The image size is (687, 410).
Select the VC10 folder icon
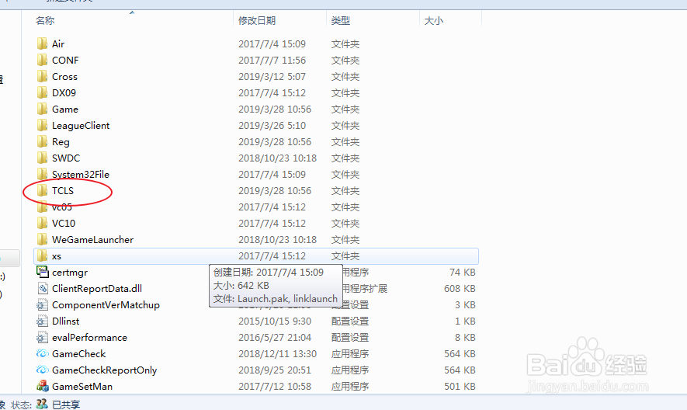[42, 223]
